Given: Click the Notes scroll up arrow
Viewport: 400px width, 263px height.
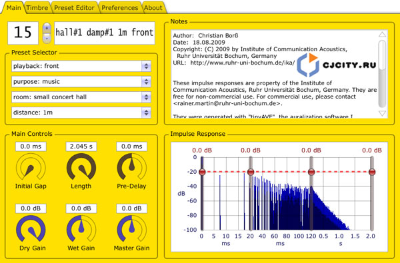Looking at the screenshot, I should tap(382, 35).
